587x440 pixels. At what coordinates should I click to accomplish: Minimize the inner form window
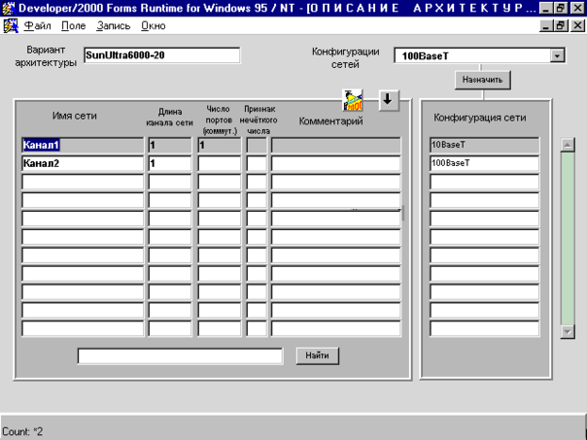[x=546, y=26]
